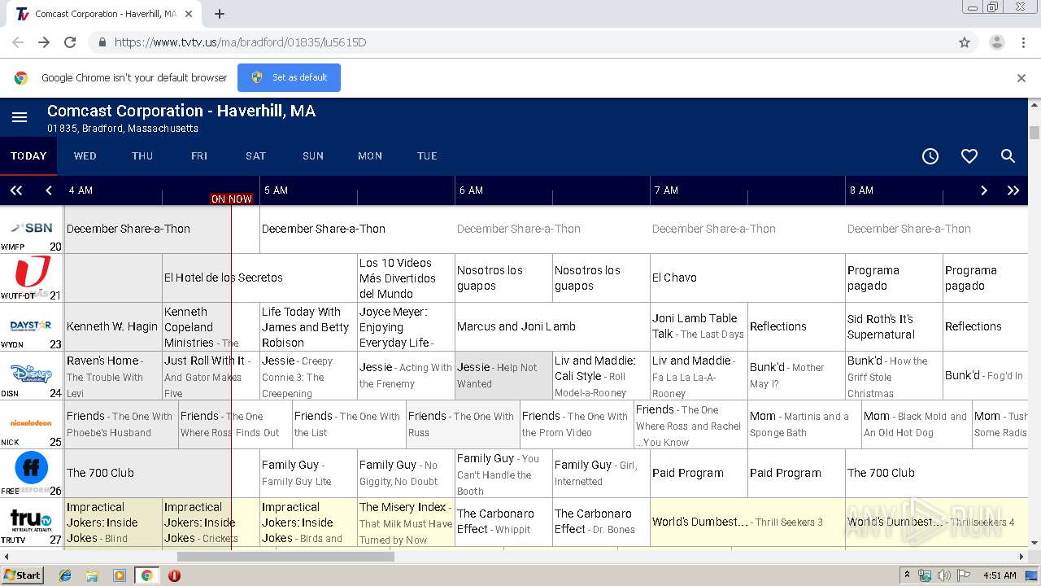Select the Daystar channel logo
The image size is (1041, 586).
click(31, 326)
